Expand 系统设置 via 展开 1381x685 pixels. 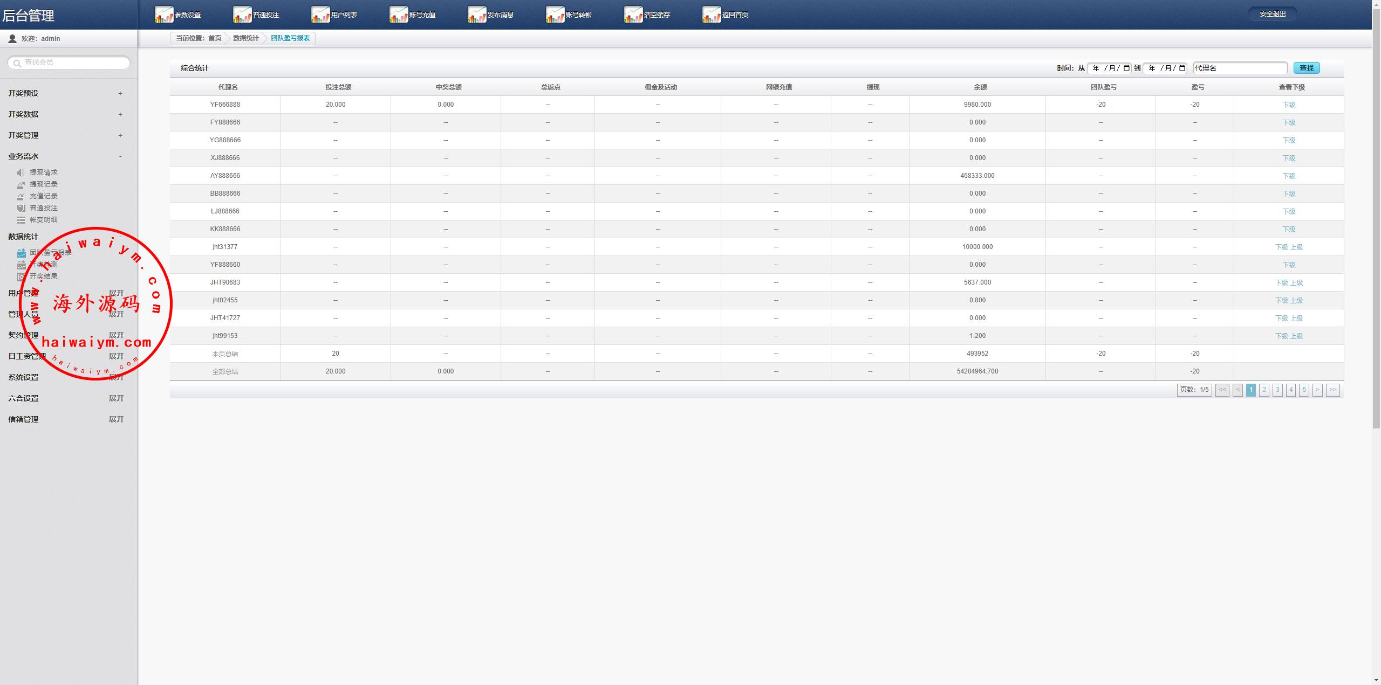coord(117,377)
